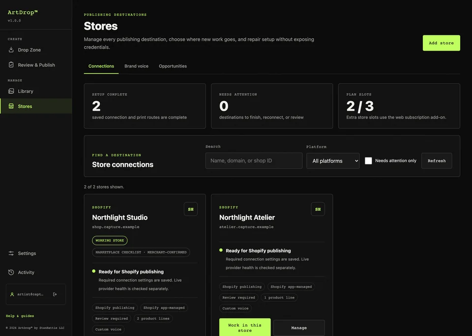The image size is (472, 336).
Task: Click the Activity history clock icon
Action: (x=11, y=272)
